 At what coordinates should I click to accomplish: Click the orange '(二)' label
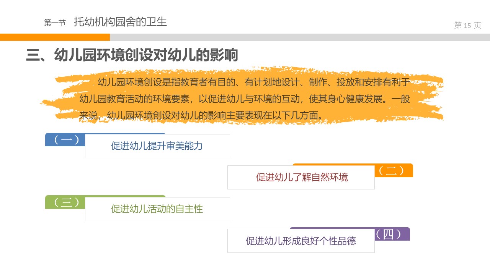pos(391,171)
